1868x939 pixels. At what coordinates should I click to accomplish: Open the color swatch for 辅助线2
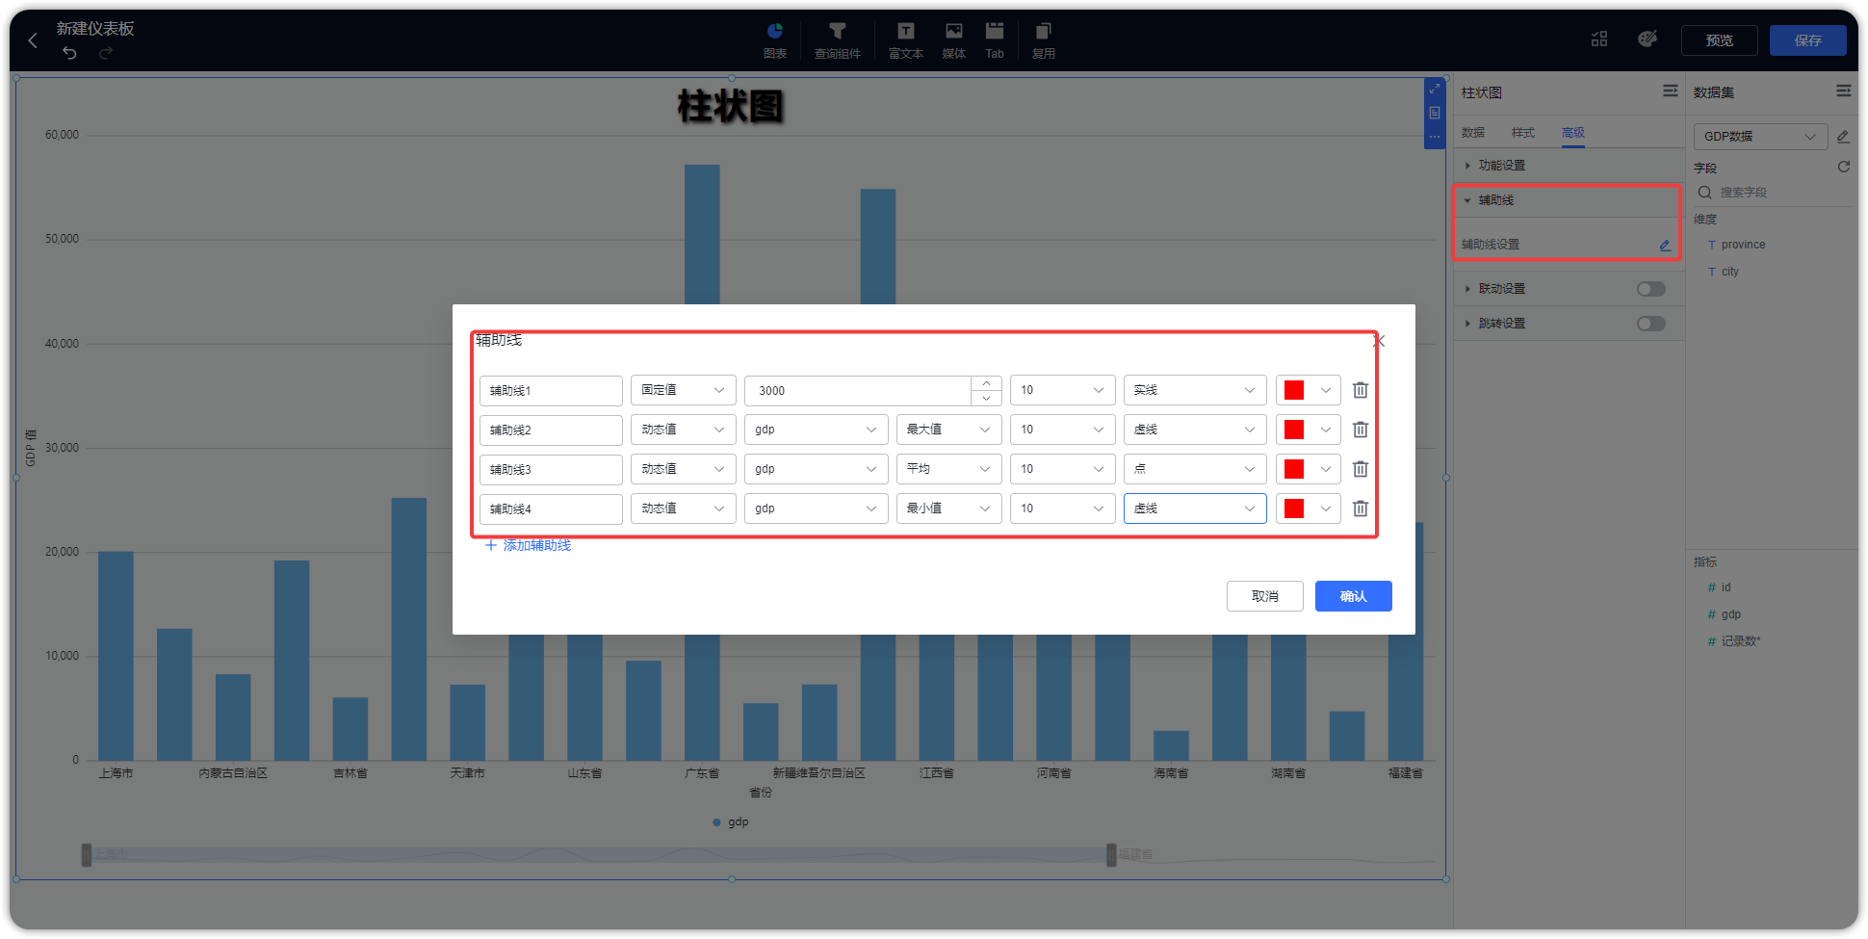pos(1309,430)
